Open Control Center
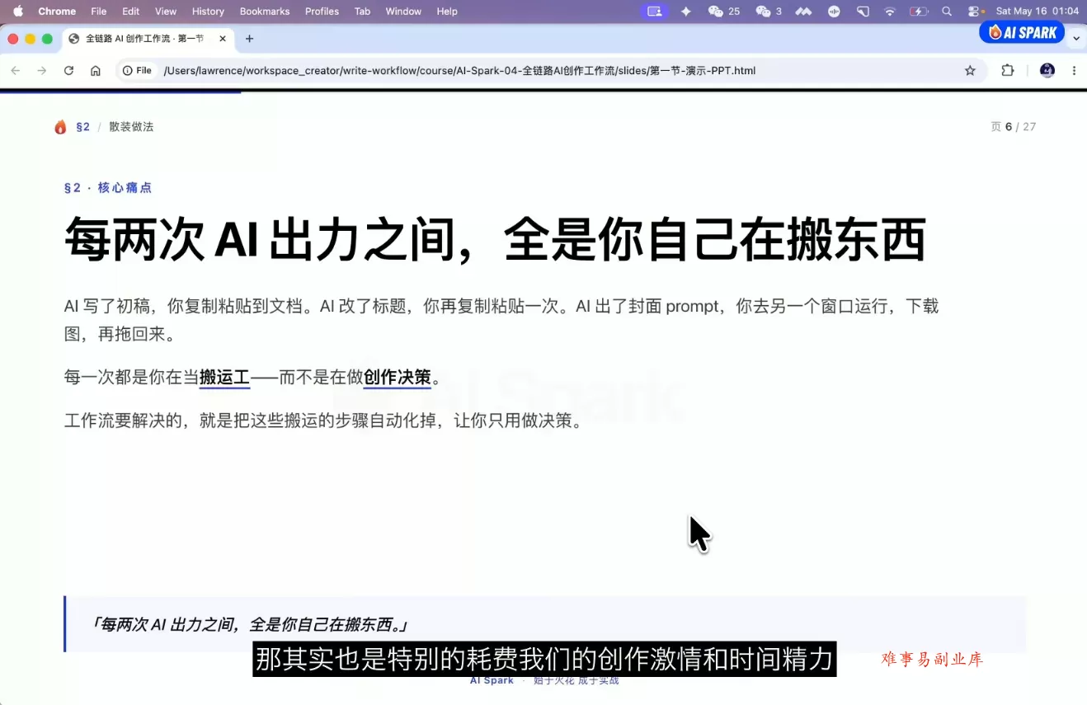This screenshot has height=705, width=1087. (x=976, y=11)
